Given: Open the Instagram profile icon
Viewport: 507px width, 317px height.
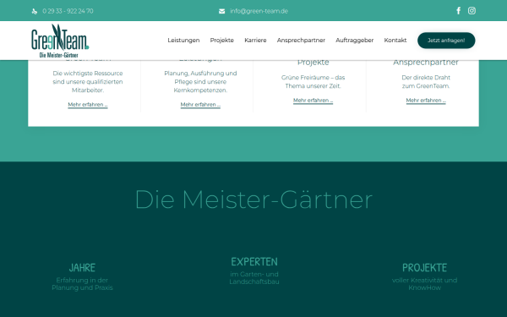Looking at the screenshot, I should [x=472, y=11].
